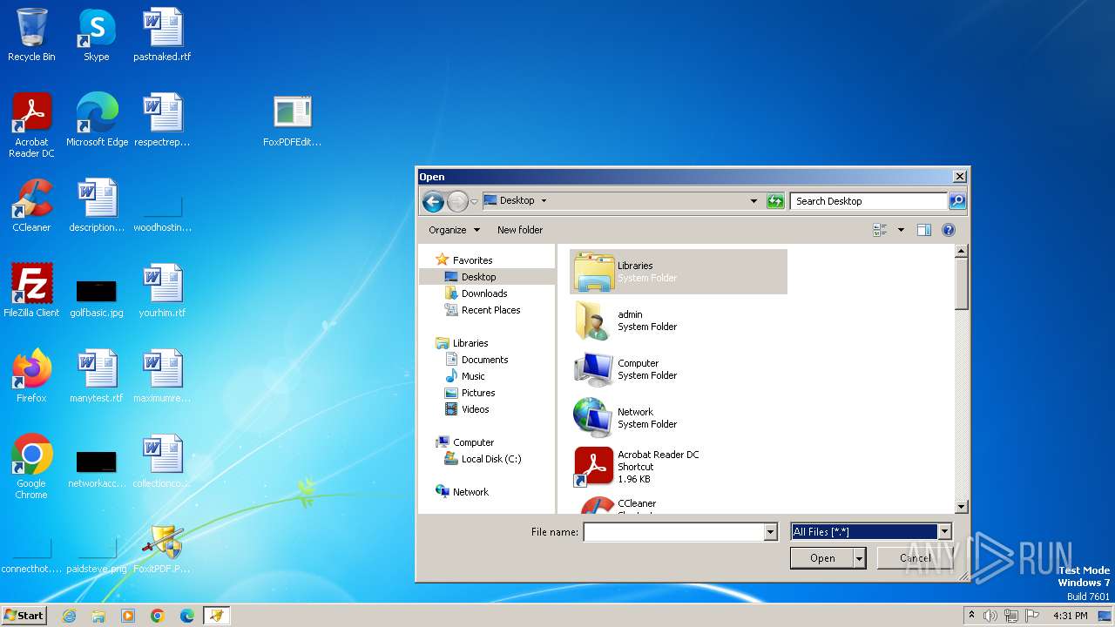Screen dimensions: 1115x627
Task: Click the Open button
Action: 822,558
